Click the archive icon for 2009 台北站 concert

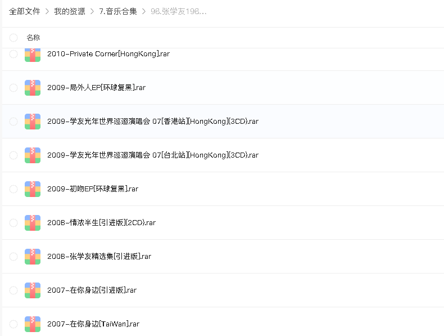click(33, 155)
